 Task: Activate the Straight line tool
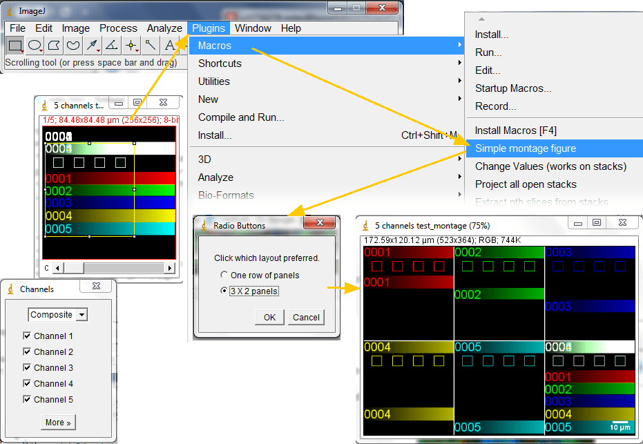(x=93, y=45)
